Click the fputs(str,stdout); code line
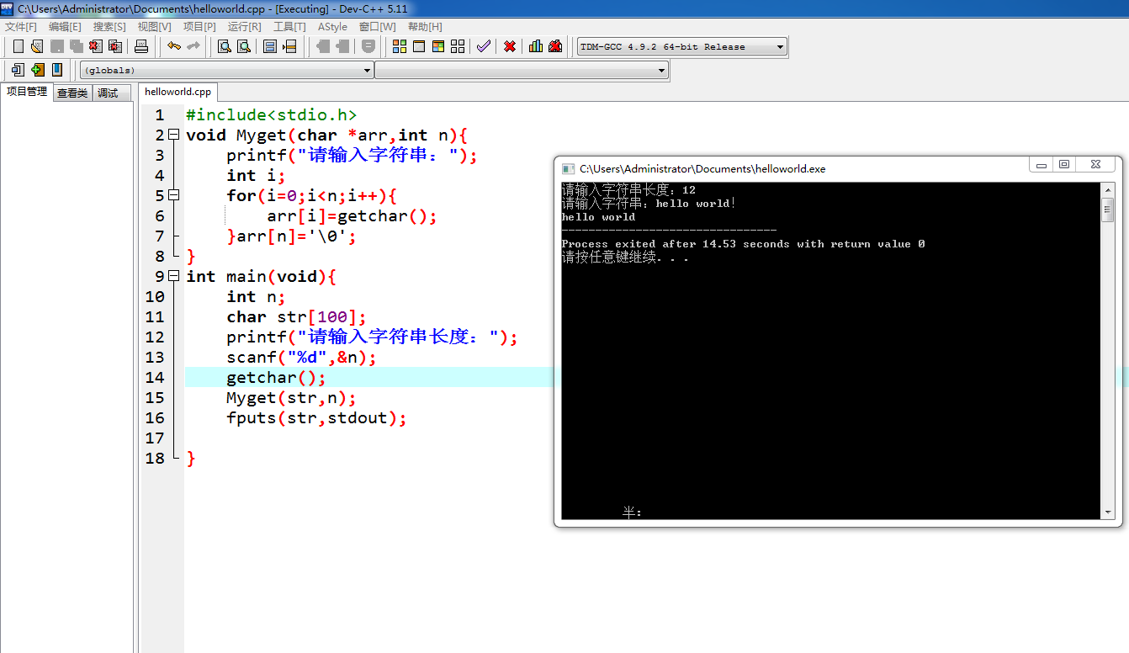This screenshot has height=653, width=1129. (x=316, y=417)
